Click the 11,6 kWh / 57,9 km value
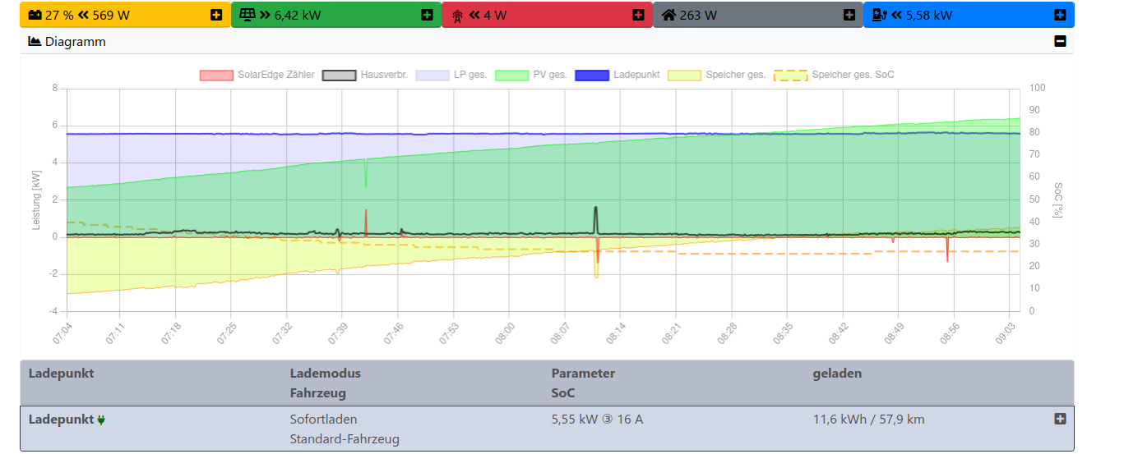The image size is (1124, 454). click(x=868, y=420)
